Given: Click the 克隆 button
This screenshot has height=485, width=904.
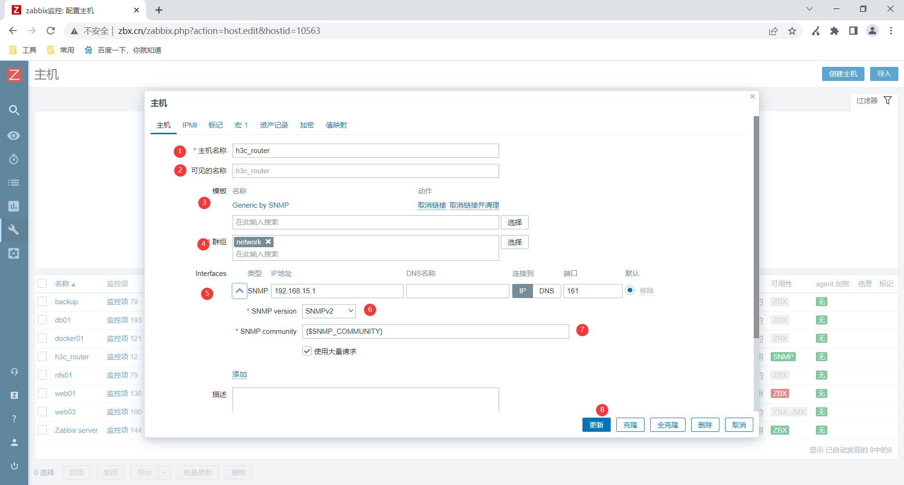Looking at the screenshot, I should pos(630,425).
